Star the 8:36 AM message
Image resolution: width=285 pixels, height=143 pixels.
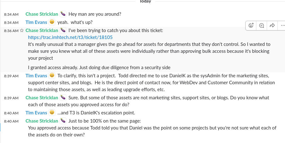coord(22,30)
